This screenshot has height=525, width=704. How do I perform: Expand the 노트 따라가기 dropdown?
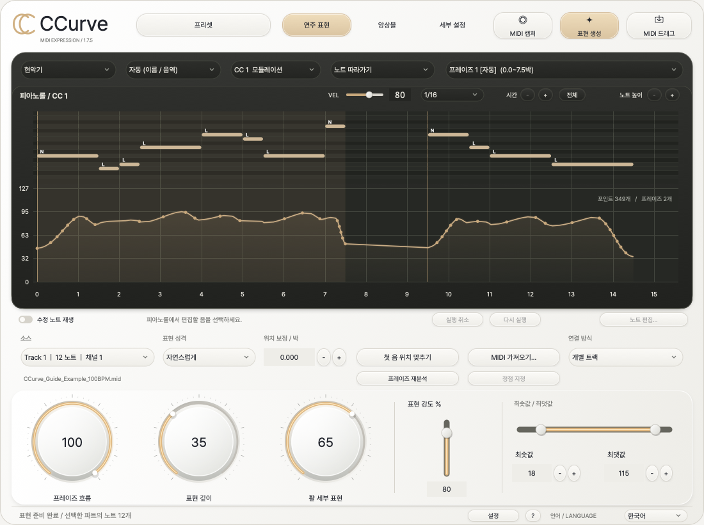381,70
